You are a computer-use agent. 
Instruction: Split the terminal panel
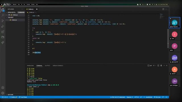click(x=158, y=65)
